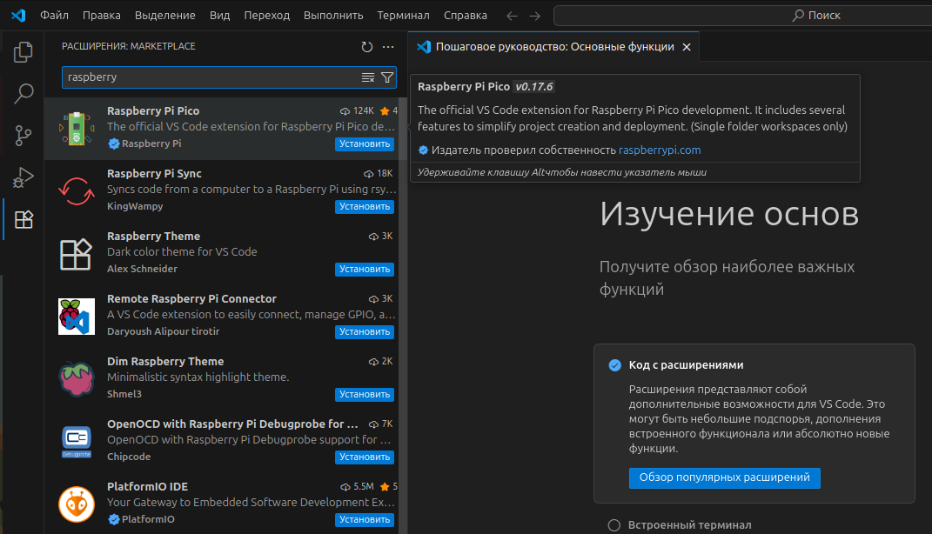Click the Raspberry Pi Sync extension icon
This screenshot has width=932, height=534.
[76, 190]
